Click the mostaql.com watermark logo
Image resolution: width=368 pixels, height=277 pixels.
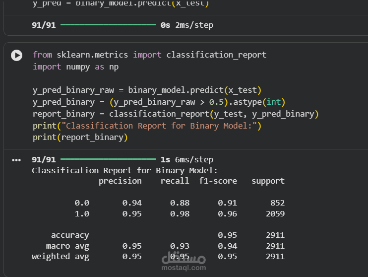184,261
